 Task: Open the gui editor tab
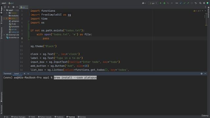point(24,7)
